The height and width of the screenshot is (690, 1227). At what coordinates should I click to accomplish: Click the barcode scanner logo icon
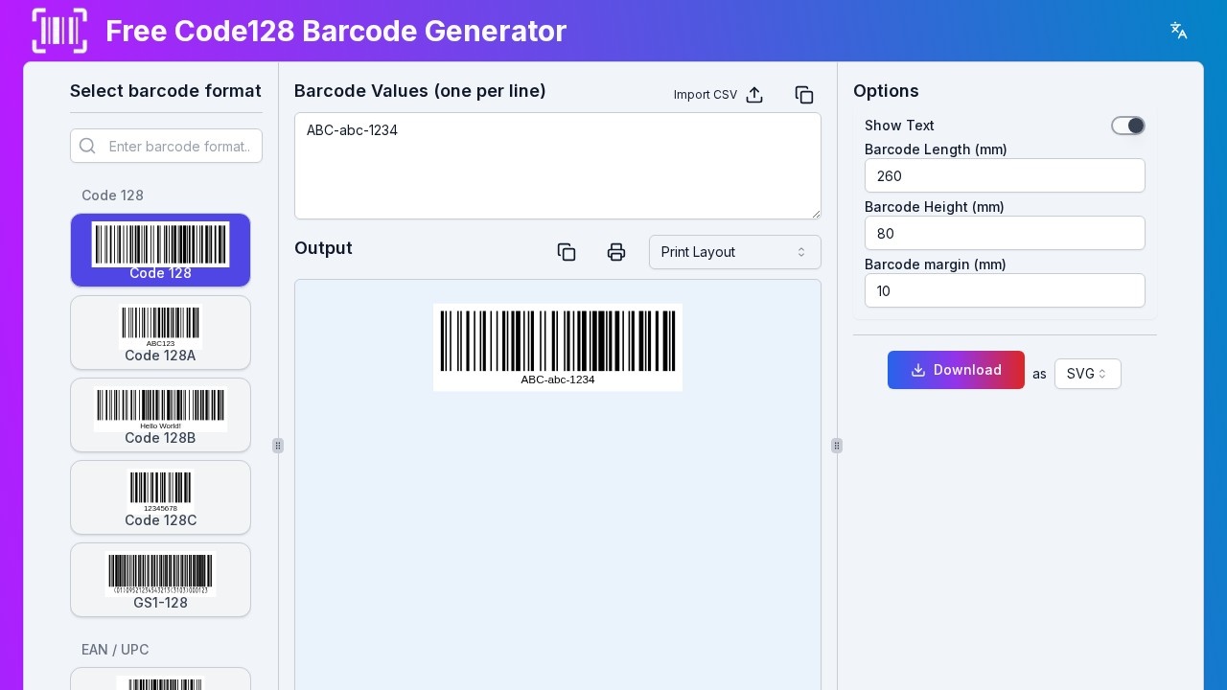(59, 31)
